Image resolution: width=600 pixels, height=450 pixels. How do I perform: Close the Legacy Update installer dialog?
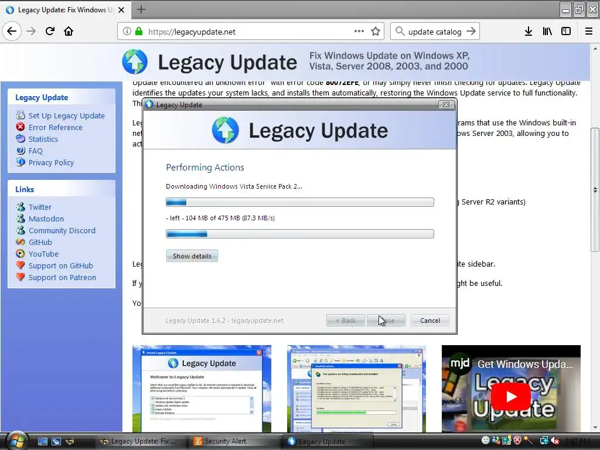click(x=446, y=104)
